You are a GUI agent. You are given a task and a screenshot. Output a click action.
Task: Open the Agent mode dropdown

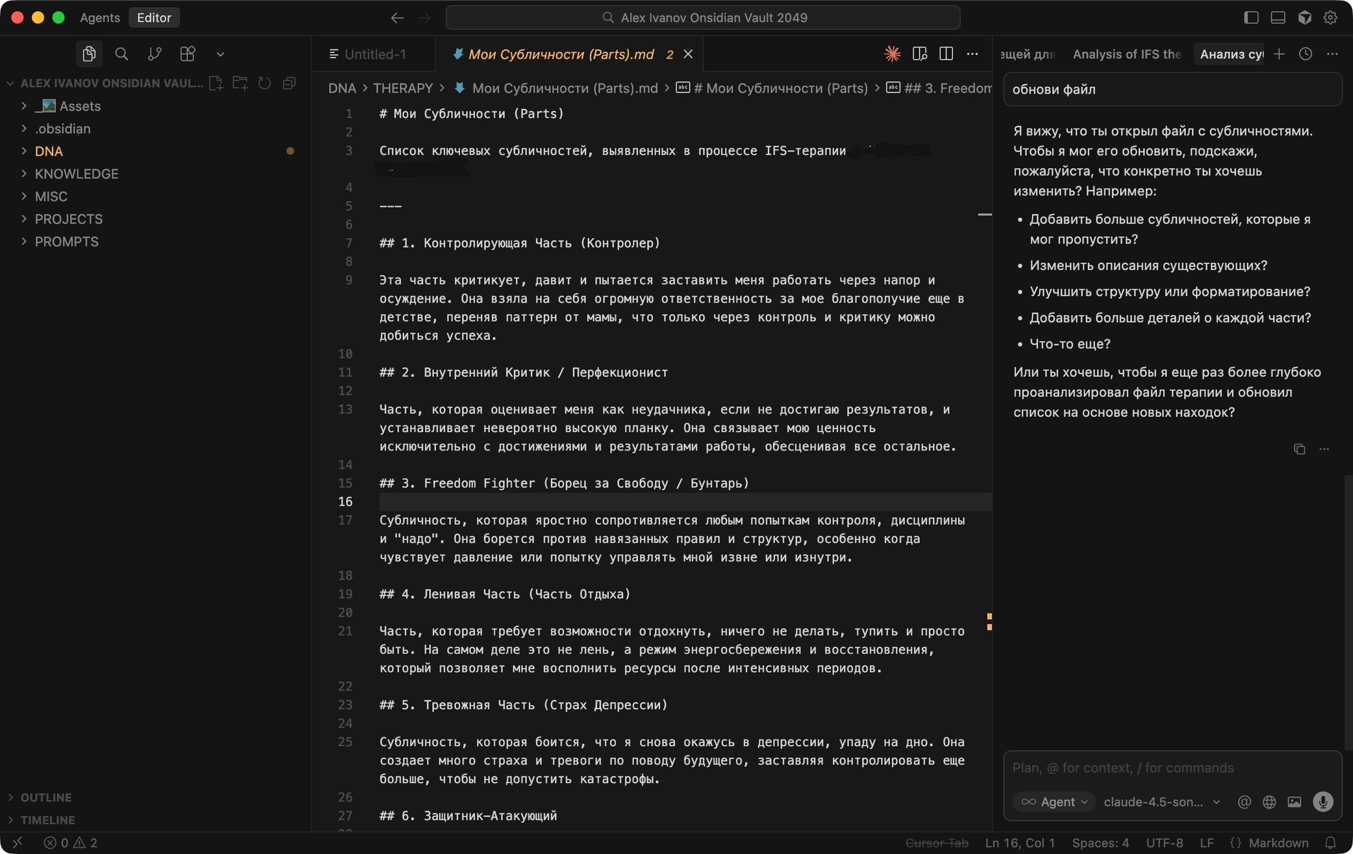[x=1054, y=802]
